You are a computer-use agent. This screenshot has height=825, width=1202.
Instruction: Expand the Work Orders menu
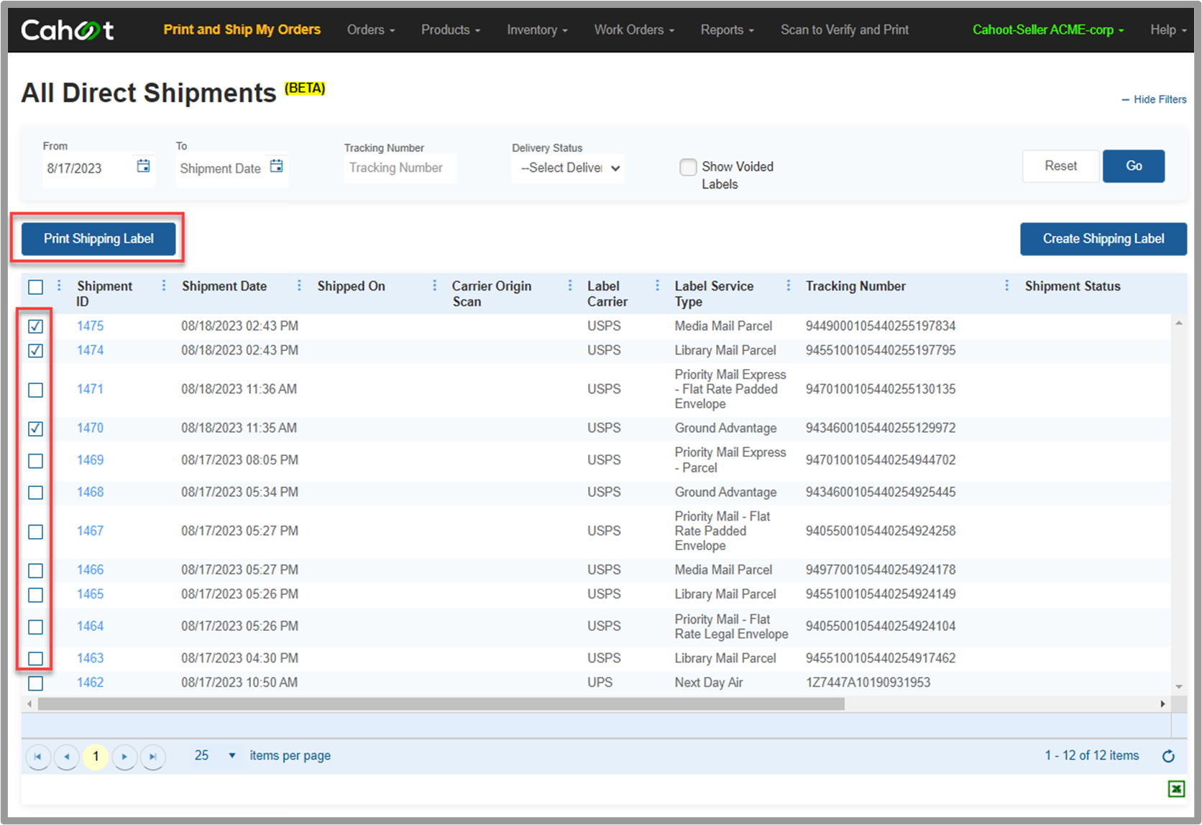click(x=634, y=29)
